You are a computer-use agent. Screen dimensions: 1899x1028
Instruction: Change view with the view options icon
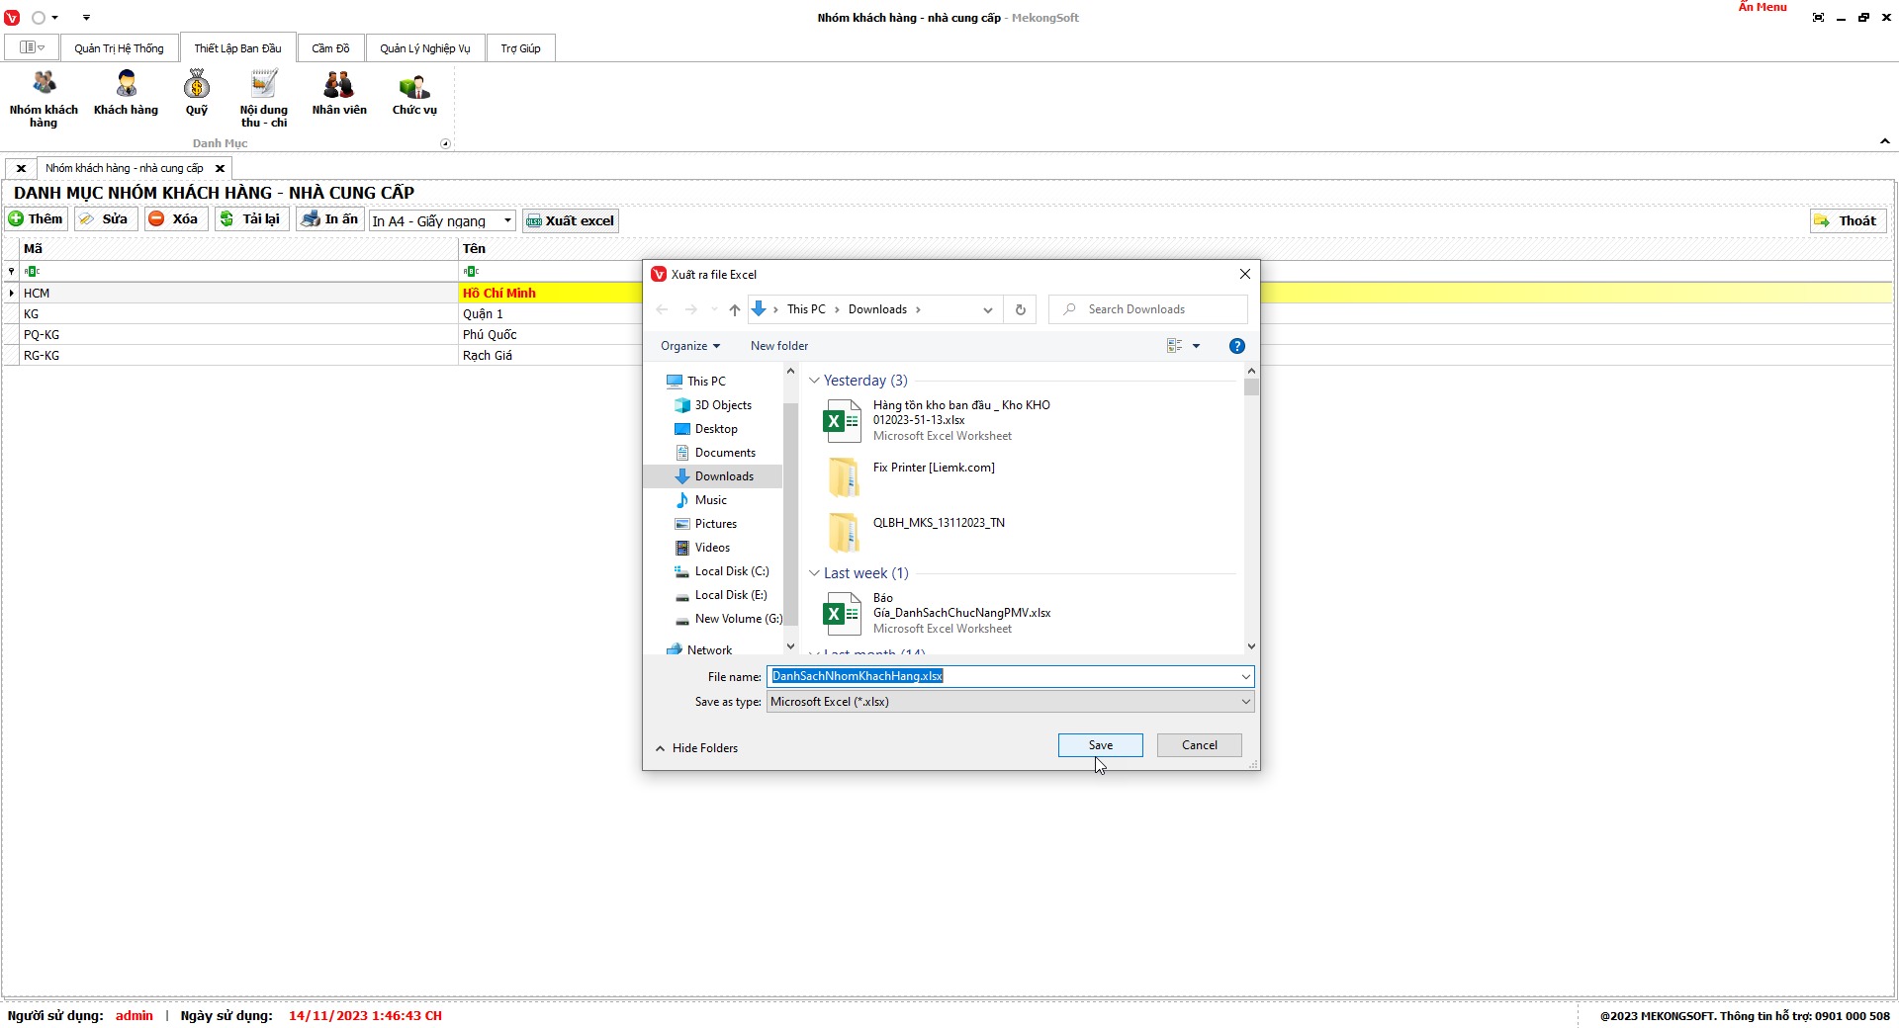[1175, 346]
